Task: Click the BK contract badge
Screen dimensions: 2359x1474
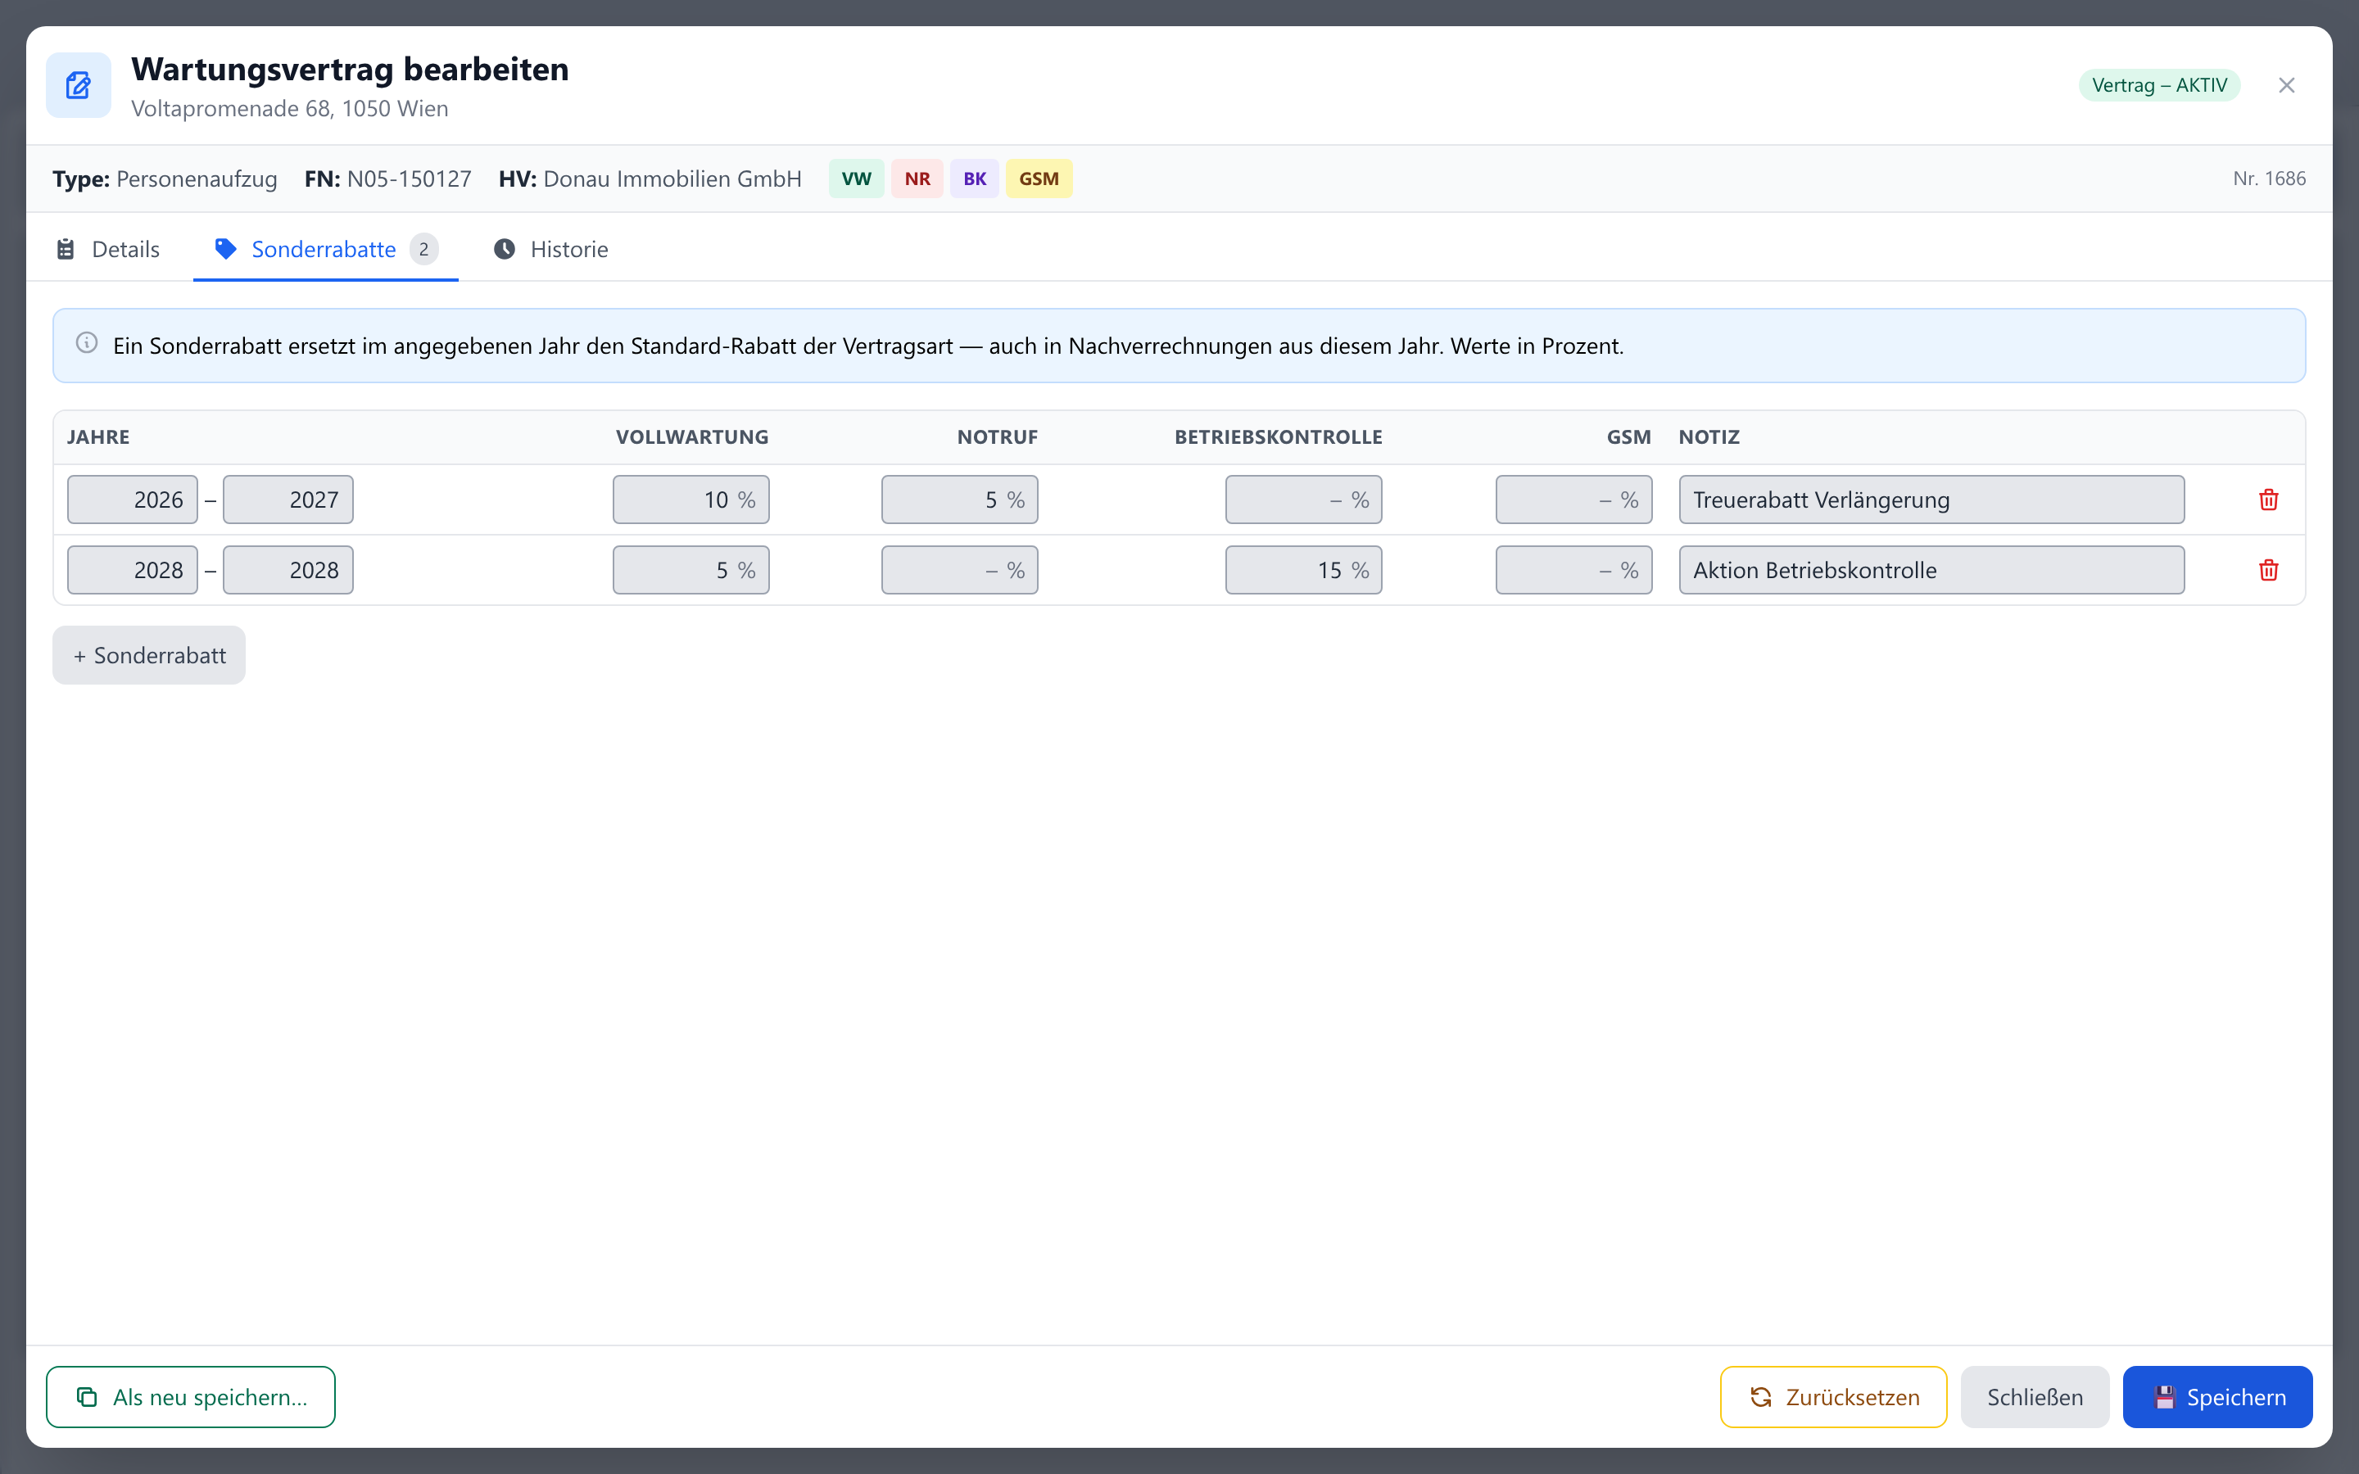Action: pos(974,179)
